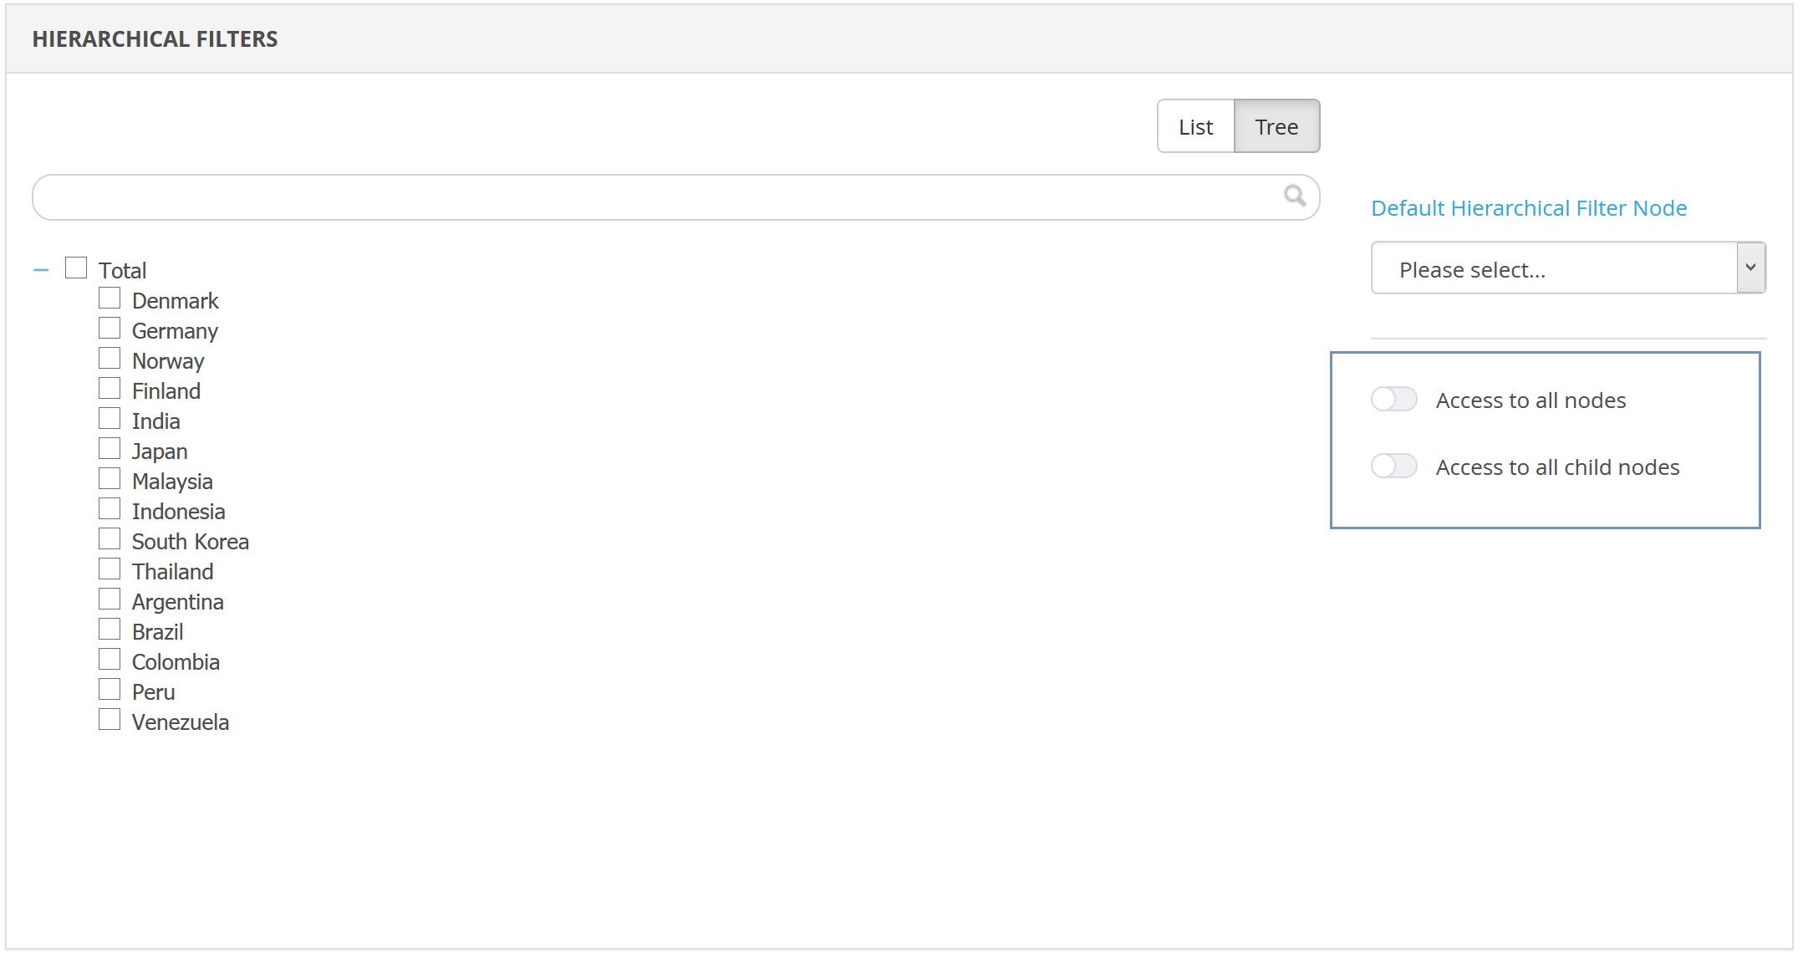
Task: Click the search magnifier icon
Action: tap(1294, 196)
